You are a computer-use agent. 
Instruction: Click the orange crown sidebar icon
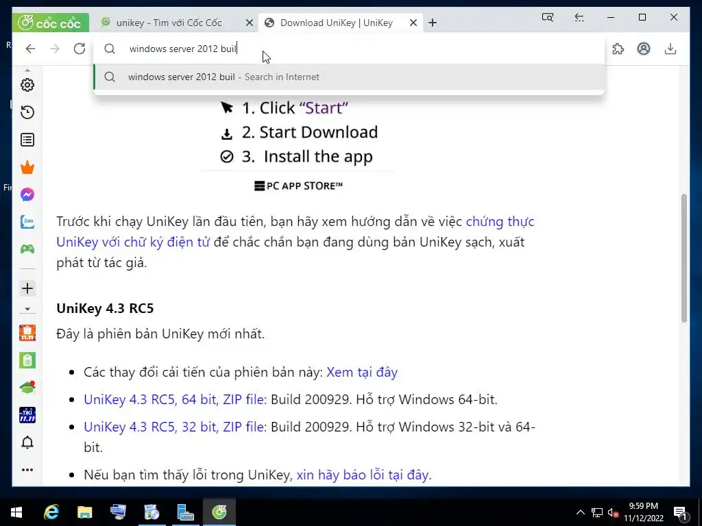(27, 167)
